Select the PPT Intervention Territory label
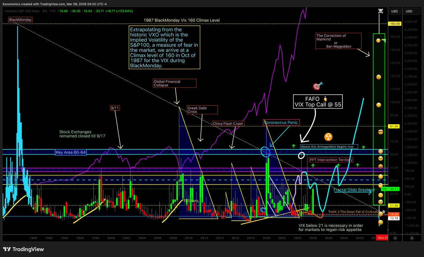This screenshot has width=424, height=257. (331, 160)
